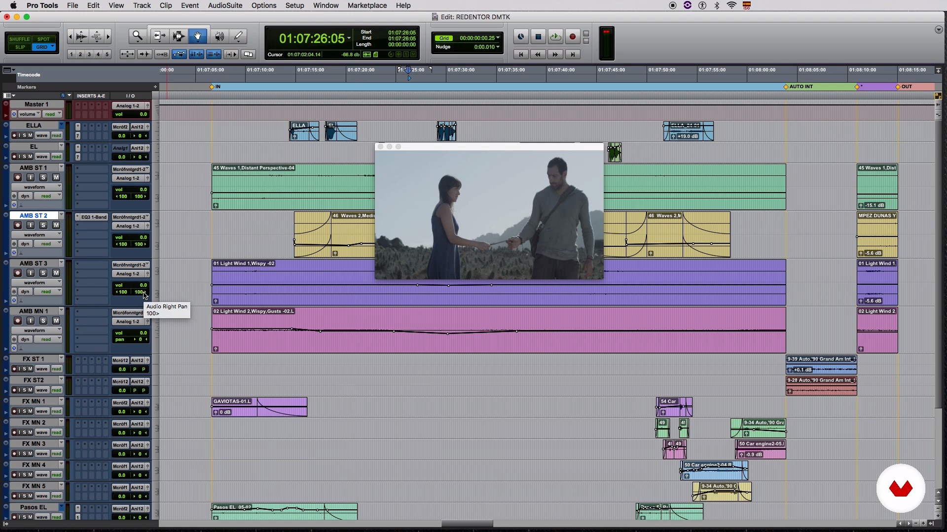Open Grid value dropdown
The height and width of the screenshot is (532, 947).
point(498,38)
